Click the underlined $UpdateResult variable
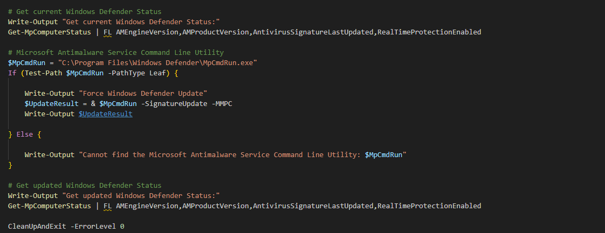 [x=106, y=114]
